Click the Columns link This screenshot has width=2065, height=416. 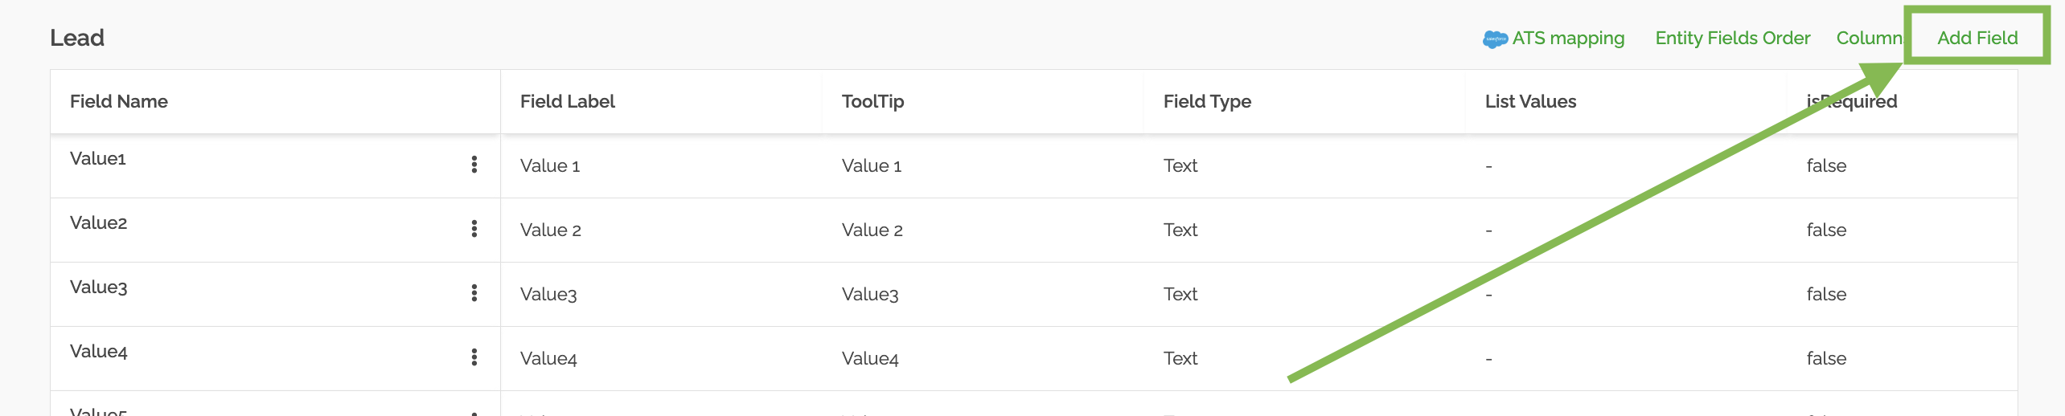(x=1869, y=38)
